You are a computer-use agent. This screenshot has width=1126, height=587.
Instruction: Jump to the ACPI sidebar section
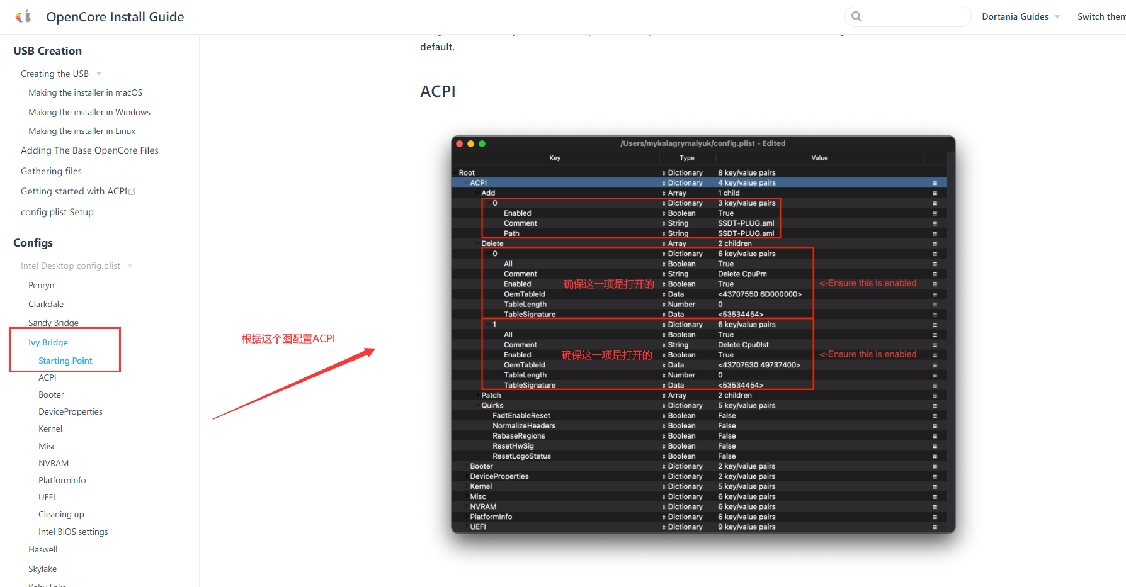[x=47, y=377]
